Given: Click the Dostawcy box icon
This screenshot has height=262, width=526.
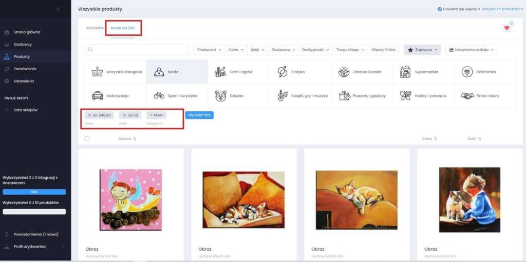Looking at the screenshot, I should click(x=7, y=44).
